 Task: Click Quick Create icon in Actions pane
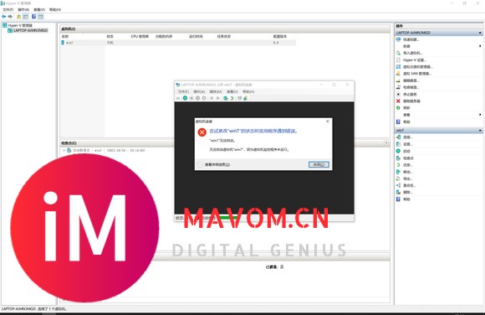point(398,39)
